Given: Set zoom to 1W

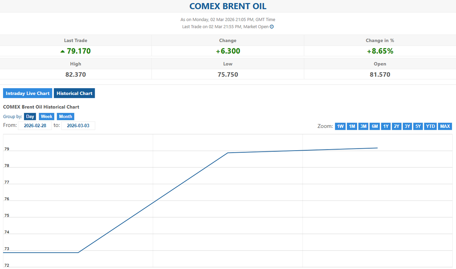Looking at the screenshot, I should (340, 126).
